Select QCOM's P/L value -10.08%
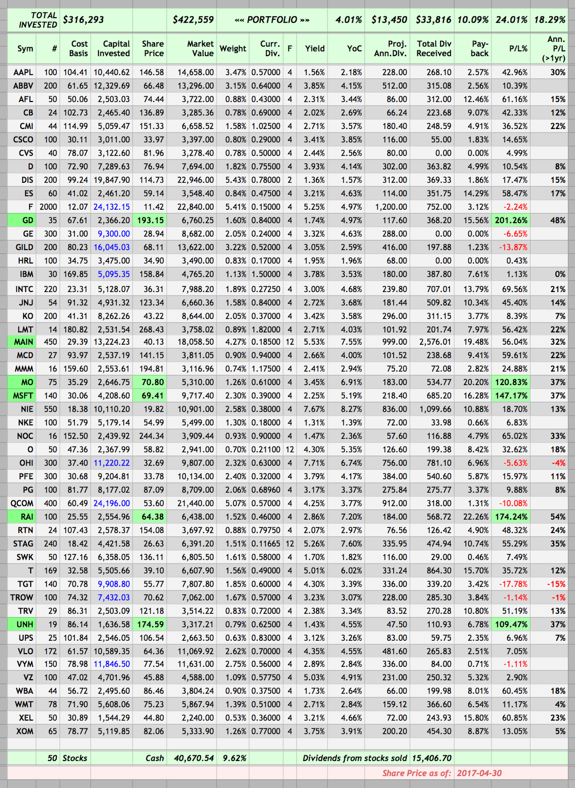Screen dimensions: 575x788 511,503
